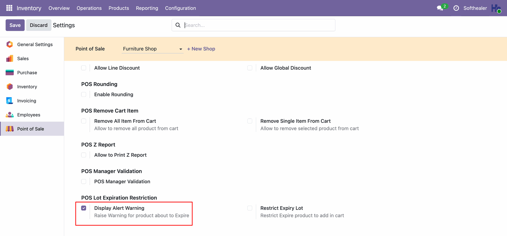Image resolution: width=507 pixels, height=236 pixels.
Task: Click the Discard button
Action: [39, 25]
